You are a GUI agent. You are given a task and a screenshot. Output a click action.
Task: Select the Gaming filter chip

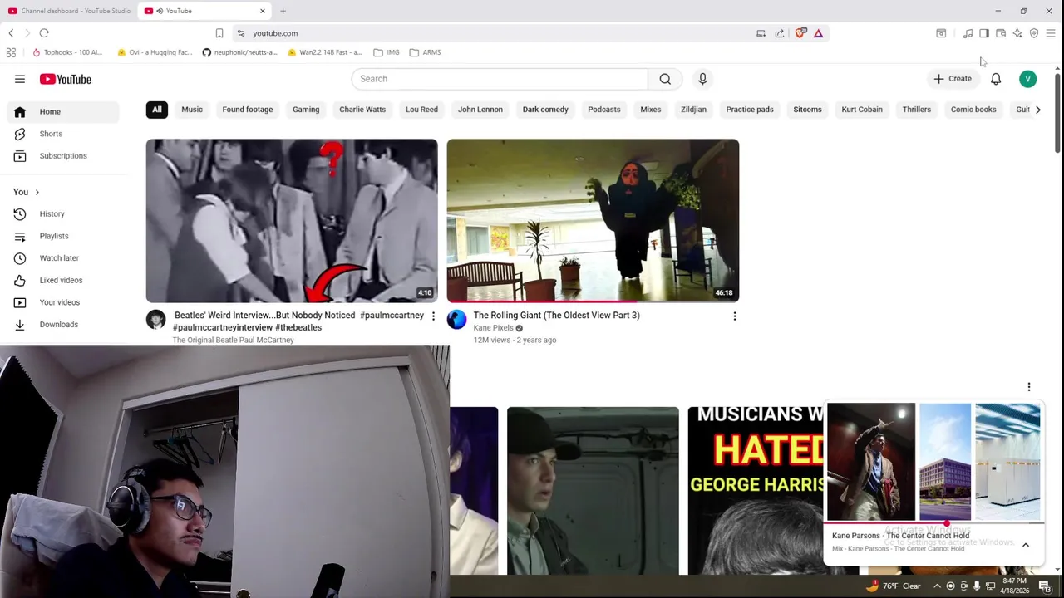[x=306, y=110]
